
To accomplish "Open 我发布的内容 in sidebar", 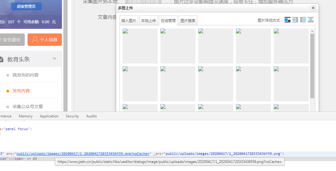I will tap(25, 75).
